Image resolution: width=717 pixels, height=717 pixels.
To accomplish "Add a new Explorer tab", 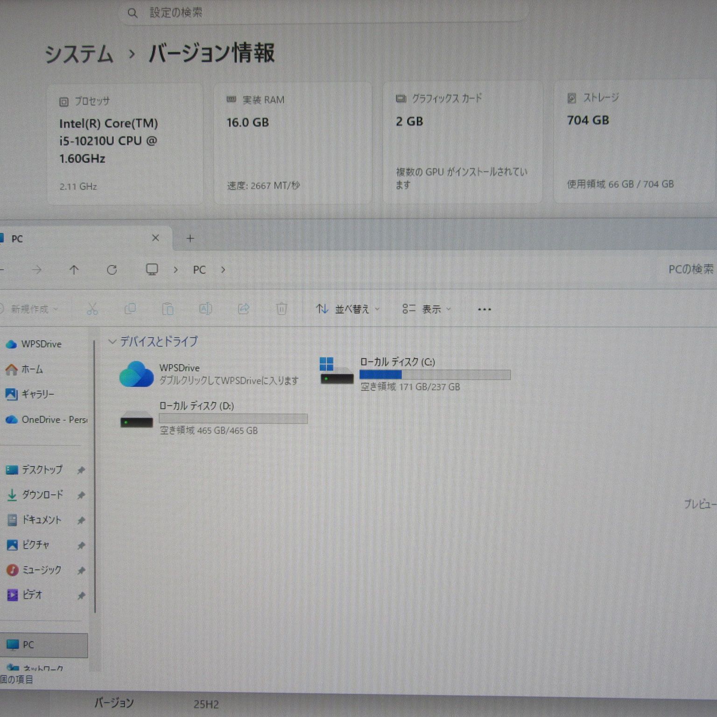I will click(190, 239).
